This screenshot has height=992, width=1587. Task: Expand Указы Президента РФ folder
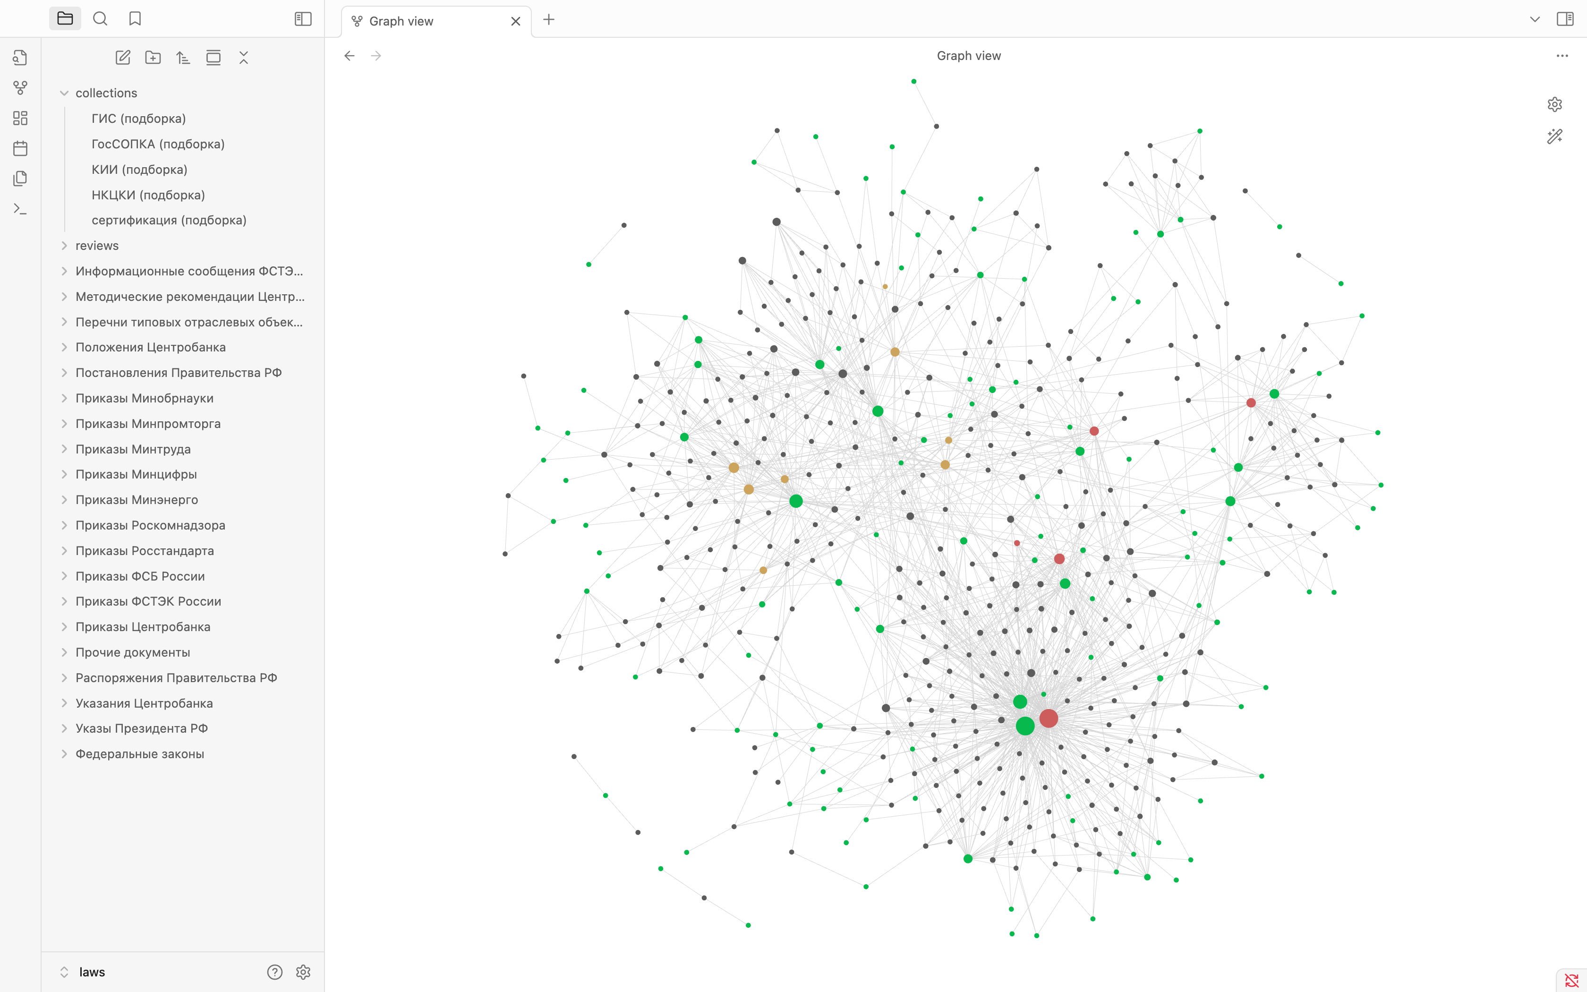[183, 728]
